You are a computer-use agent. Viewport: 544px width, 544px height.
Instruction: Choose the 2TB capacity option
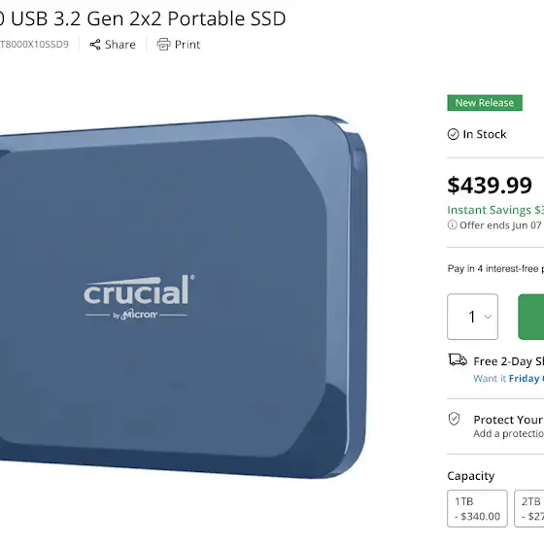coord(529,508)
